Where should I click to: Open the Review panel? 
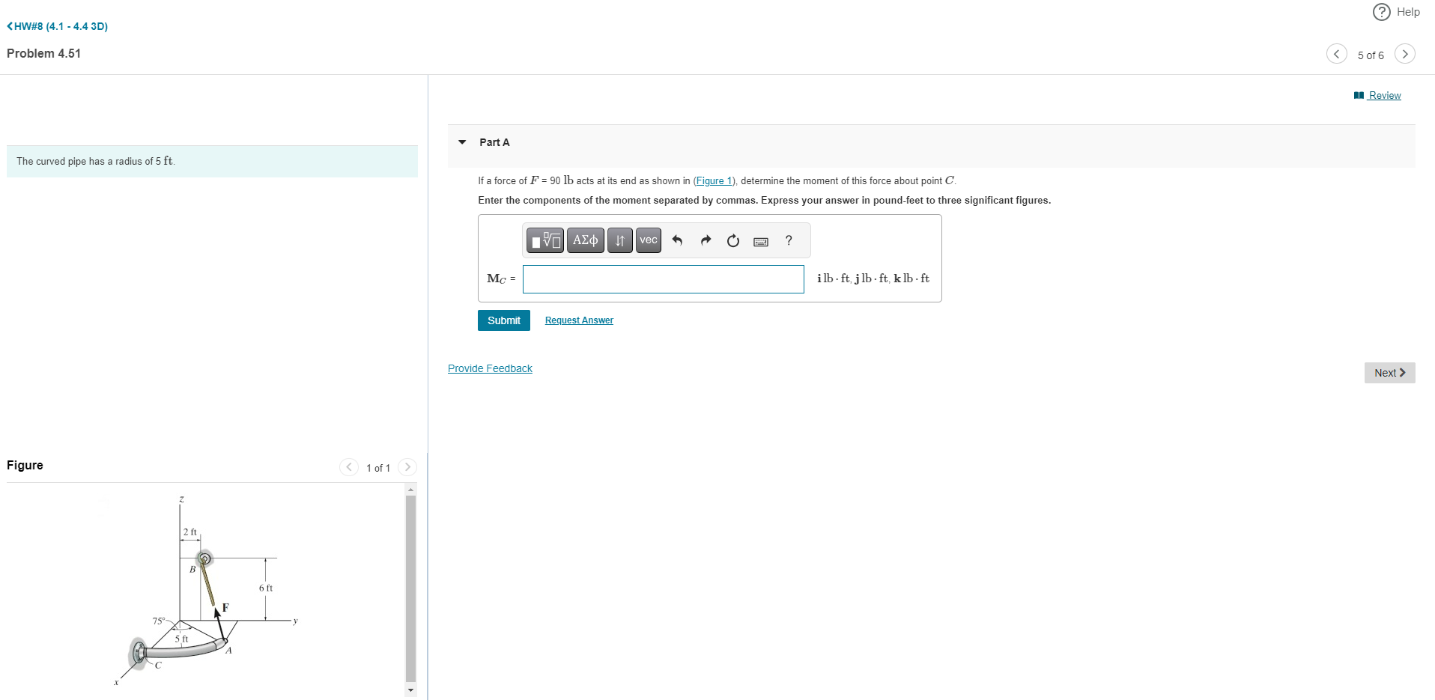coord(1383,95)
